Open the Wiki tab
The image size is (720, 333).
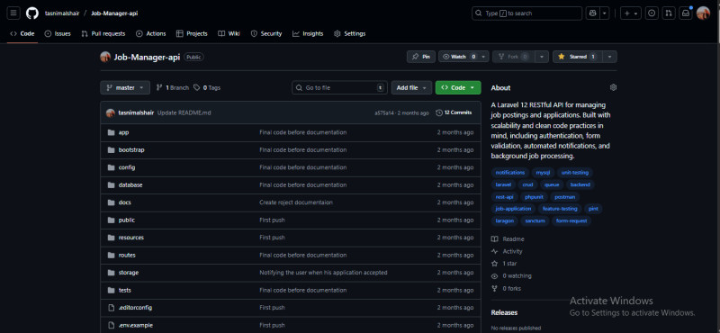point(229,33)
